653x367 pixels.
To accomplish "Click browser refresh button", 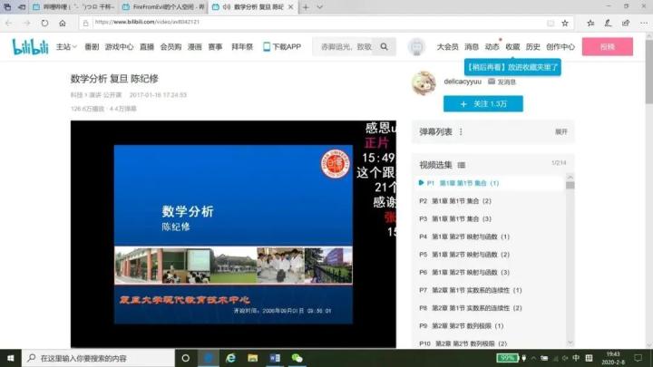I will [x=44, y=23].
